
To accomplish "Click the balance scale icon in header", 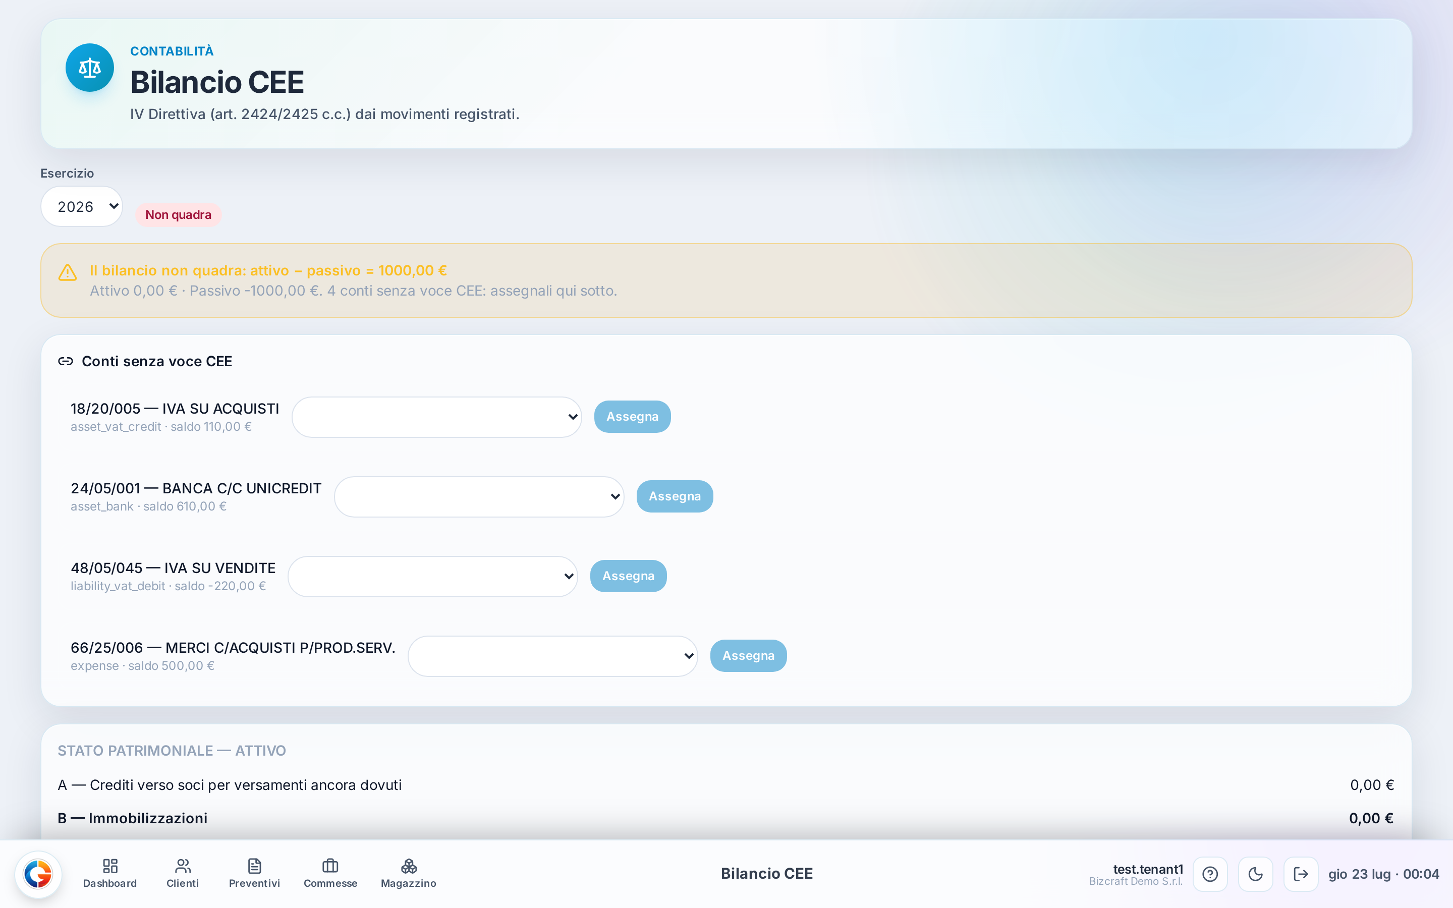I will coord(89,68).
